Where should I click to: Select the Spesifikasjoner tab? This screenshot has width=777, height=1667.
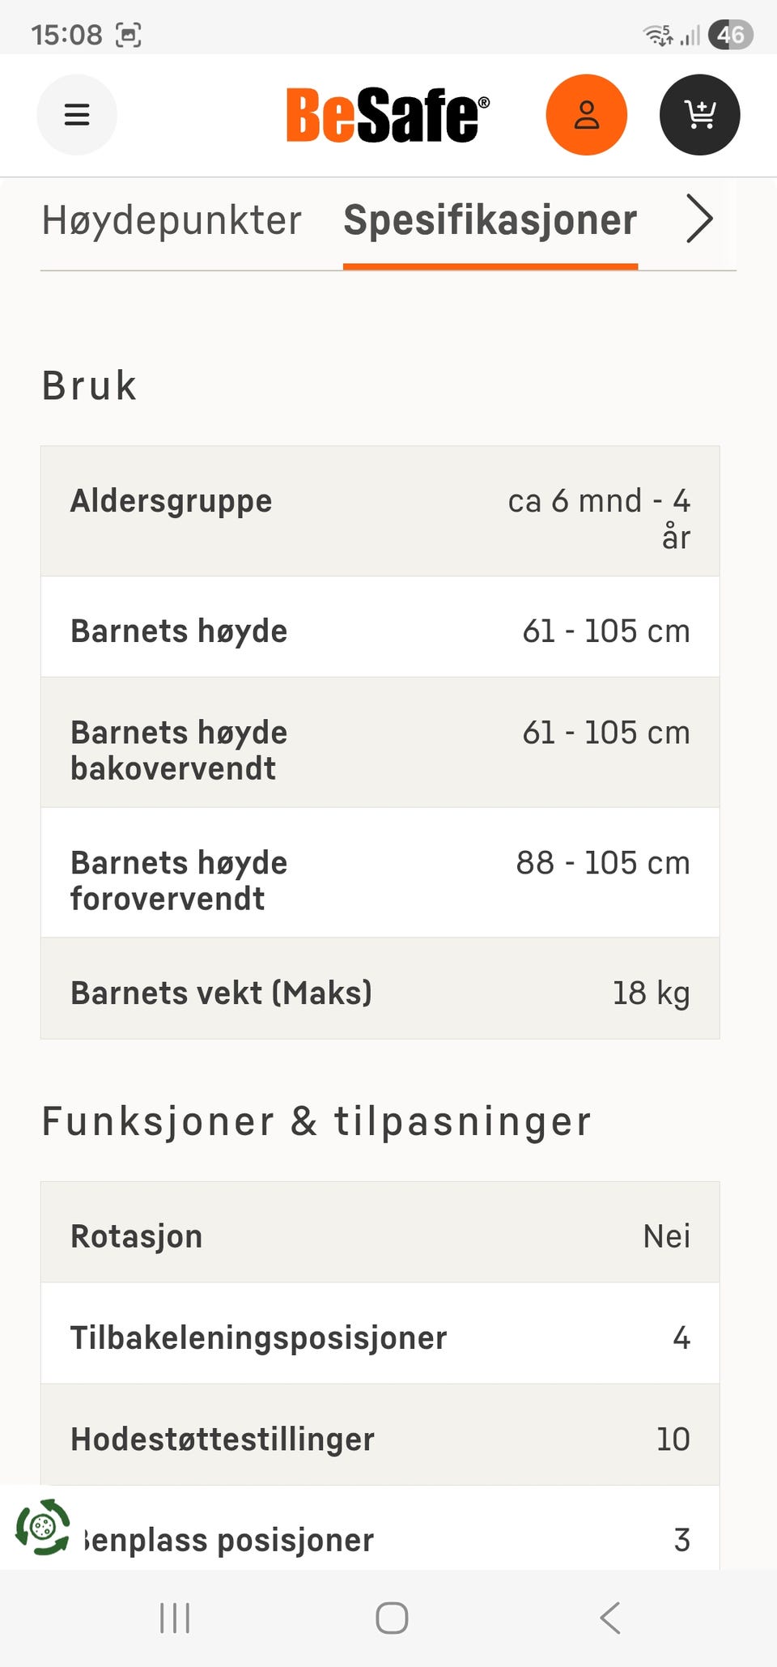coord(490,219)
